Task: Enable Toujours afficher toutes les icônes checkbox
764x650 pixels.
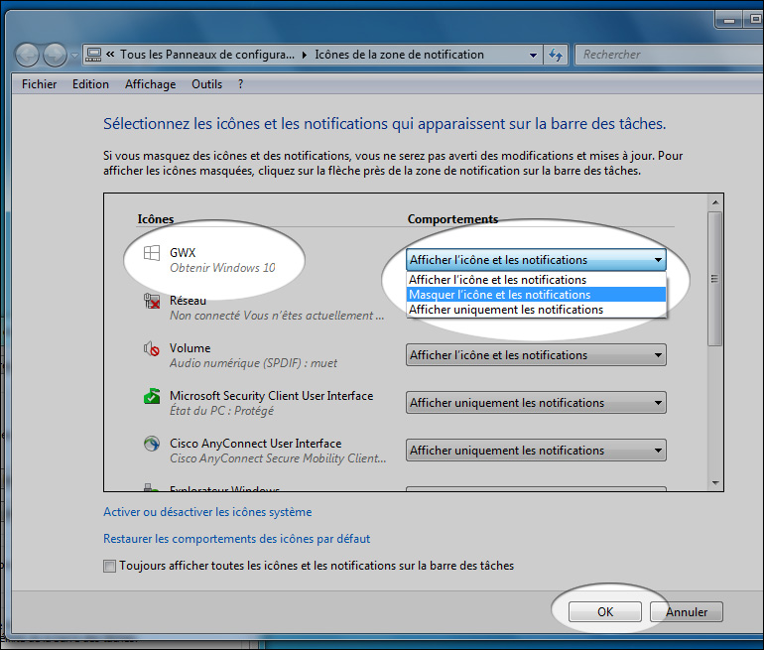Action: click(x=109, y=567)
